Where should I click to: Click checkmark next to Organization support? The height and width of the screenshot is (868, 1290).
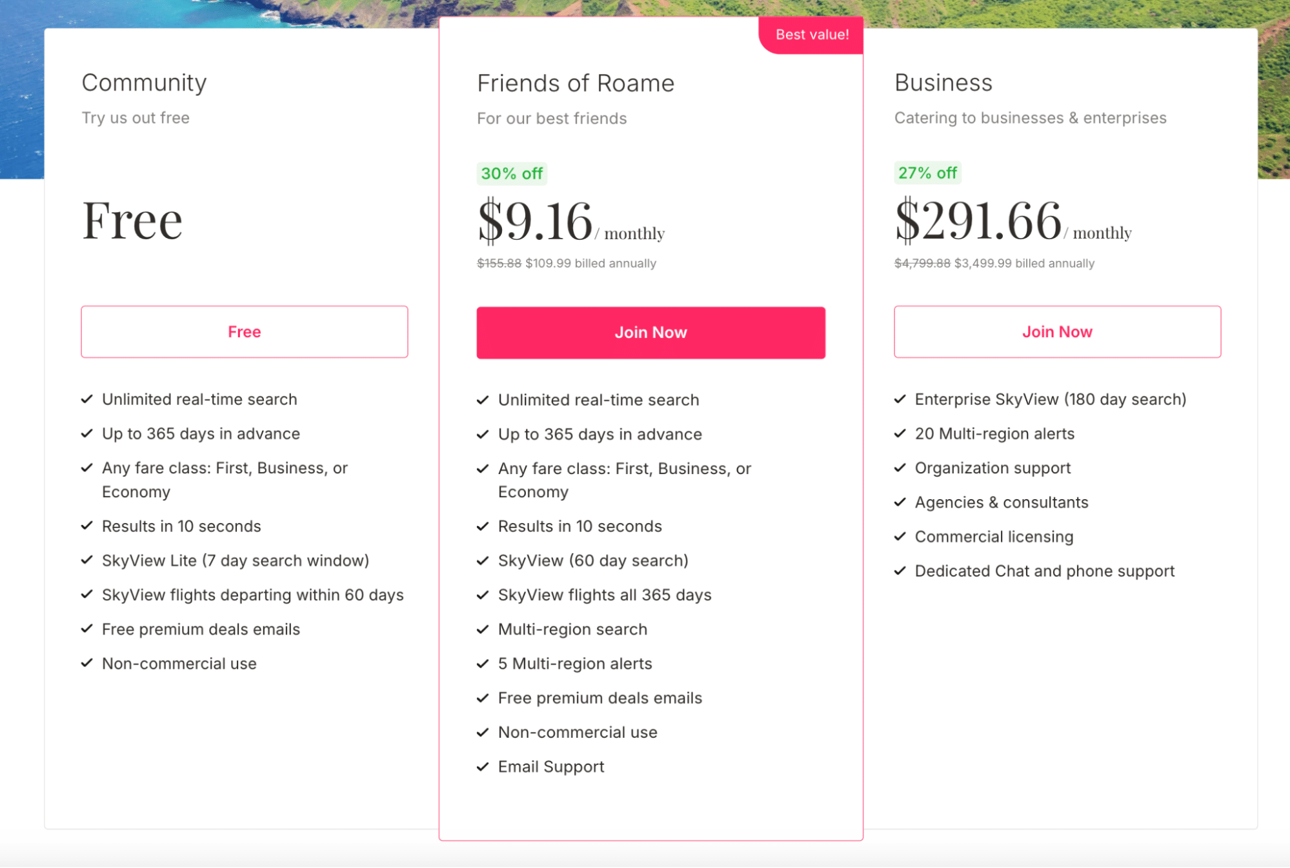[900, 468]
